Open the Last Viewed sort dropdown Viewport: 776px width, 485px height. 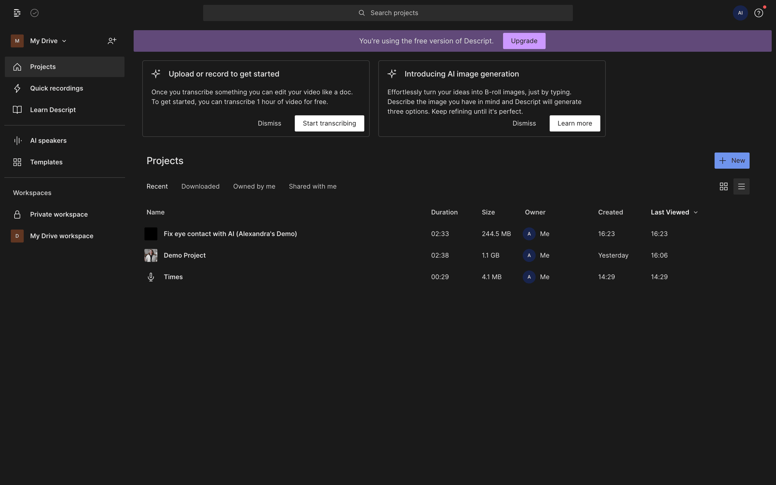click(x=674, y=212)
